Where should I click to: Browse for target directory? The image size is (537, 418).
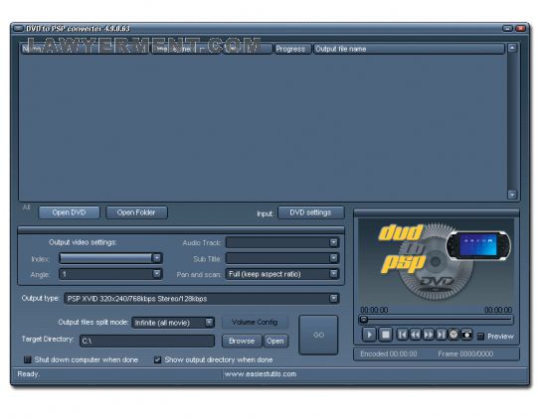pos(242,341)
